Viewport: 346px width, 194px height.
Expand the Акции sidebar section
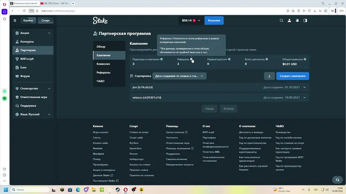(33, 33)
